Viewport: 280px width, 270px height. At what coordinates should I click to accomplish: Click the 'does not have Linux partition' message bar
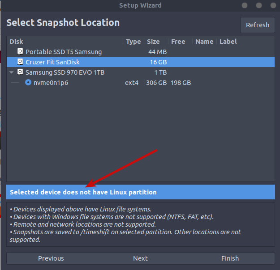140,192
